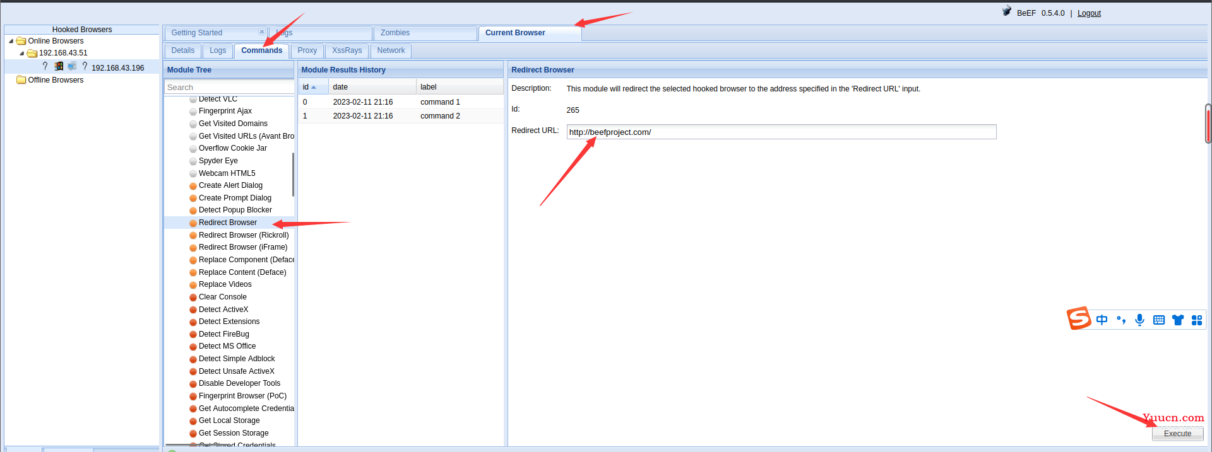Select the Detect ActiveX module
1212x452 pixels.
(223, 310)
